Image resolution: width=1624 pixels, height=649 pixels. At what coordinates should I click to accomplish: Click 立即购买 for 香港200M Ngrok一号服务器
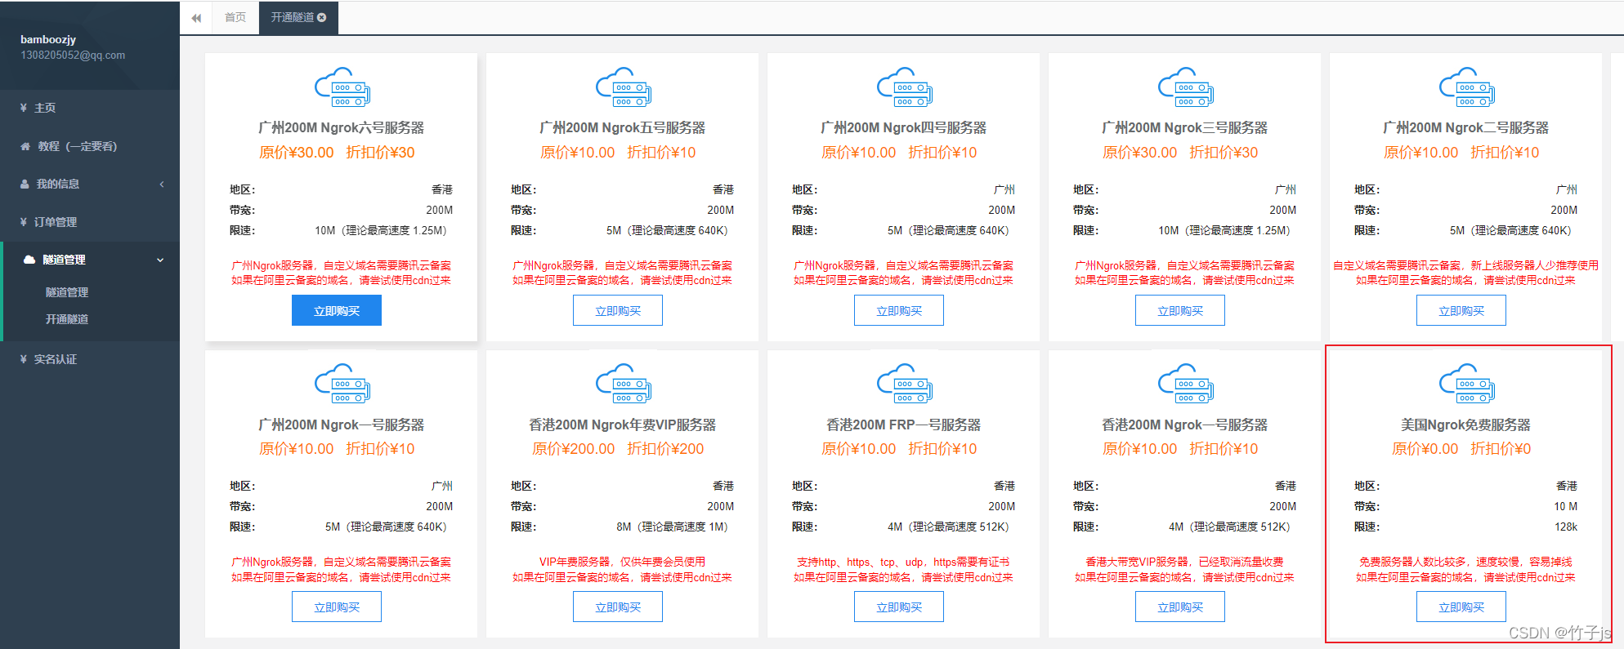(x=1180, y=607)
